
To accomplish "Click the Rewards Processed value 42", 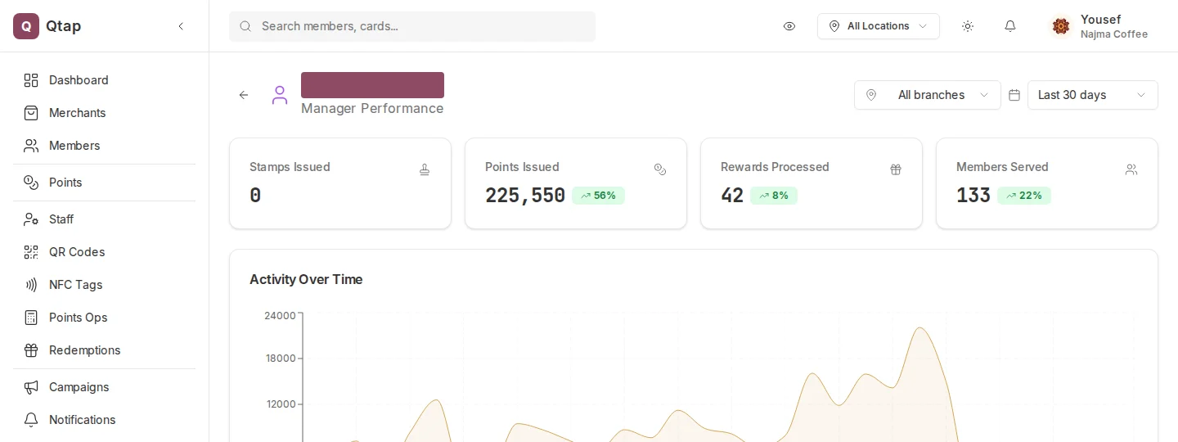I will 732,196.
